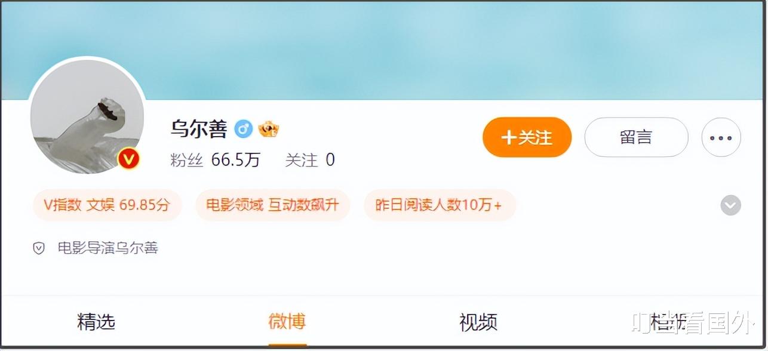
Task: Switch to the 精选 tab
Action: click(96, 322)
